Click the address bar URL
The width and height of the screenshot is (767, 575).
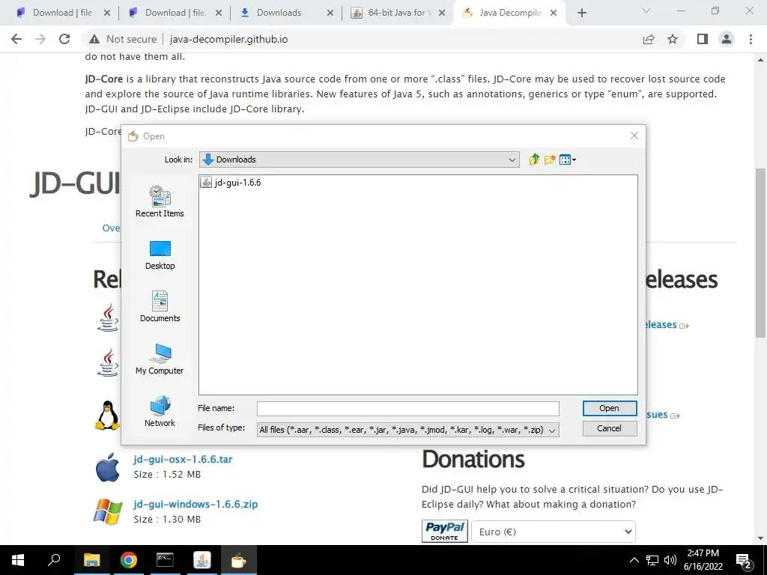229,39
